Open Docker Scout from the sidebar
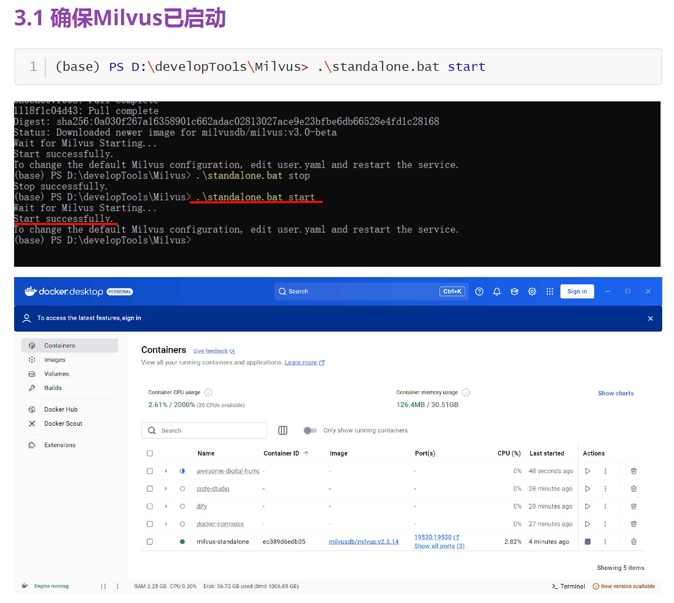Screen dimensions: 674x603 point(70,423)
